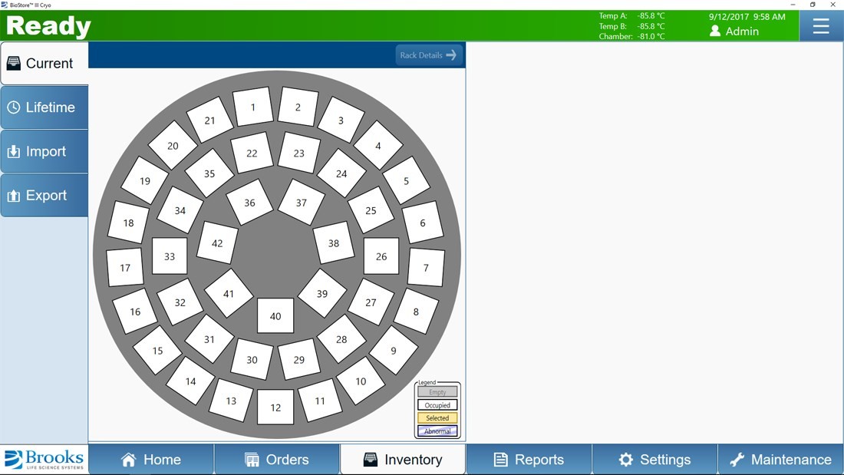The image size is (844, 475).
Task: Select rack slot 1 in outer ring
Action: (x=252, y=107)
